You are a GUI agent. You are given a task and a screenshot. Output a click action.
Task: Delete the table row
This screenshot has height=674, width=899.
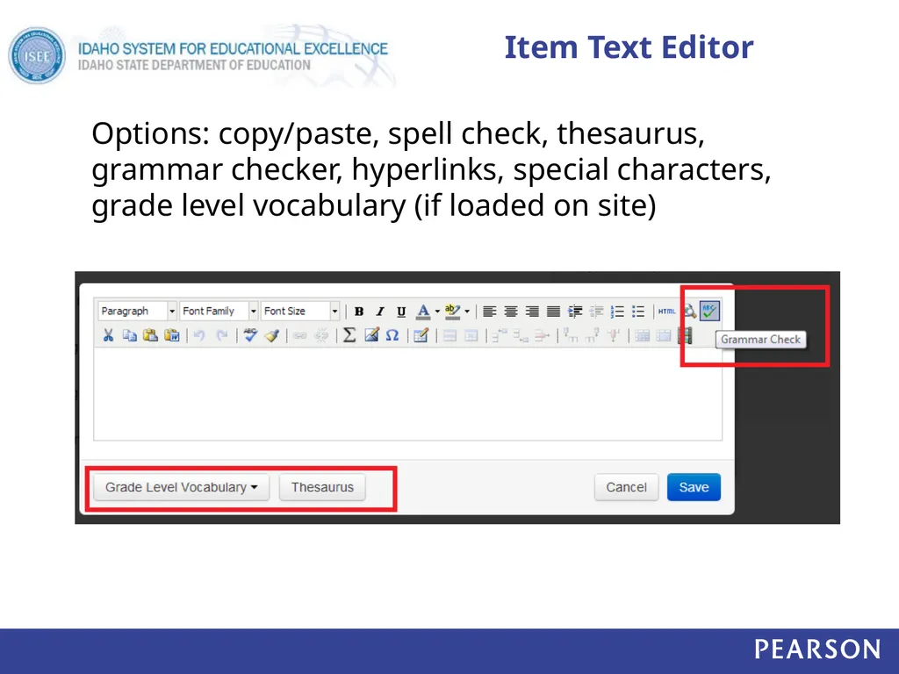(x=542, y=335)
